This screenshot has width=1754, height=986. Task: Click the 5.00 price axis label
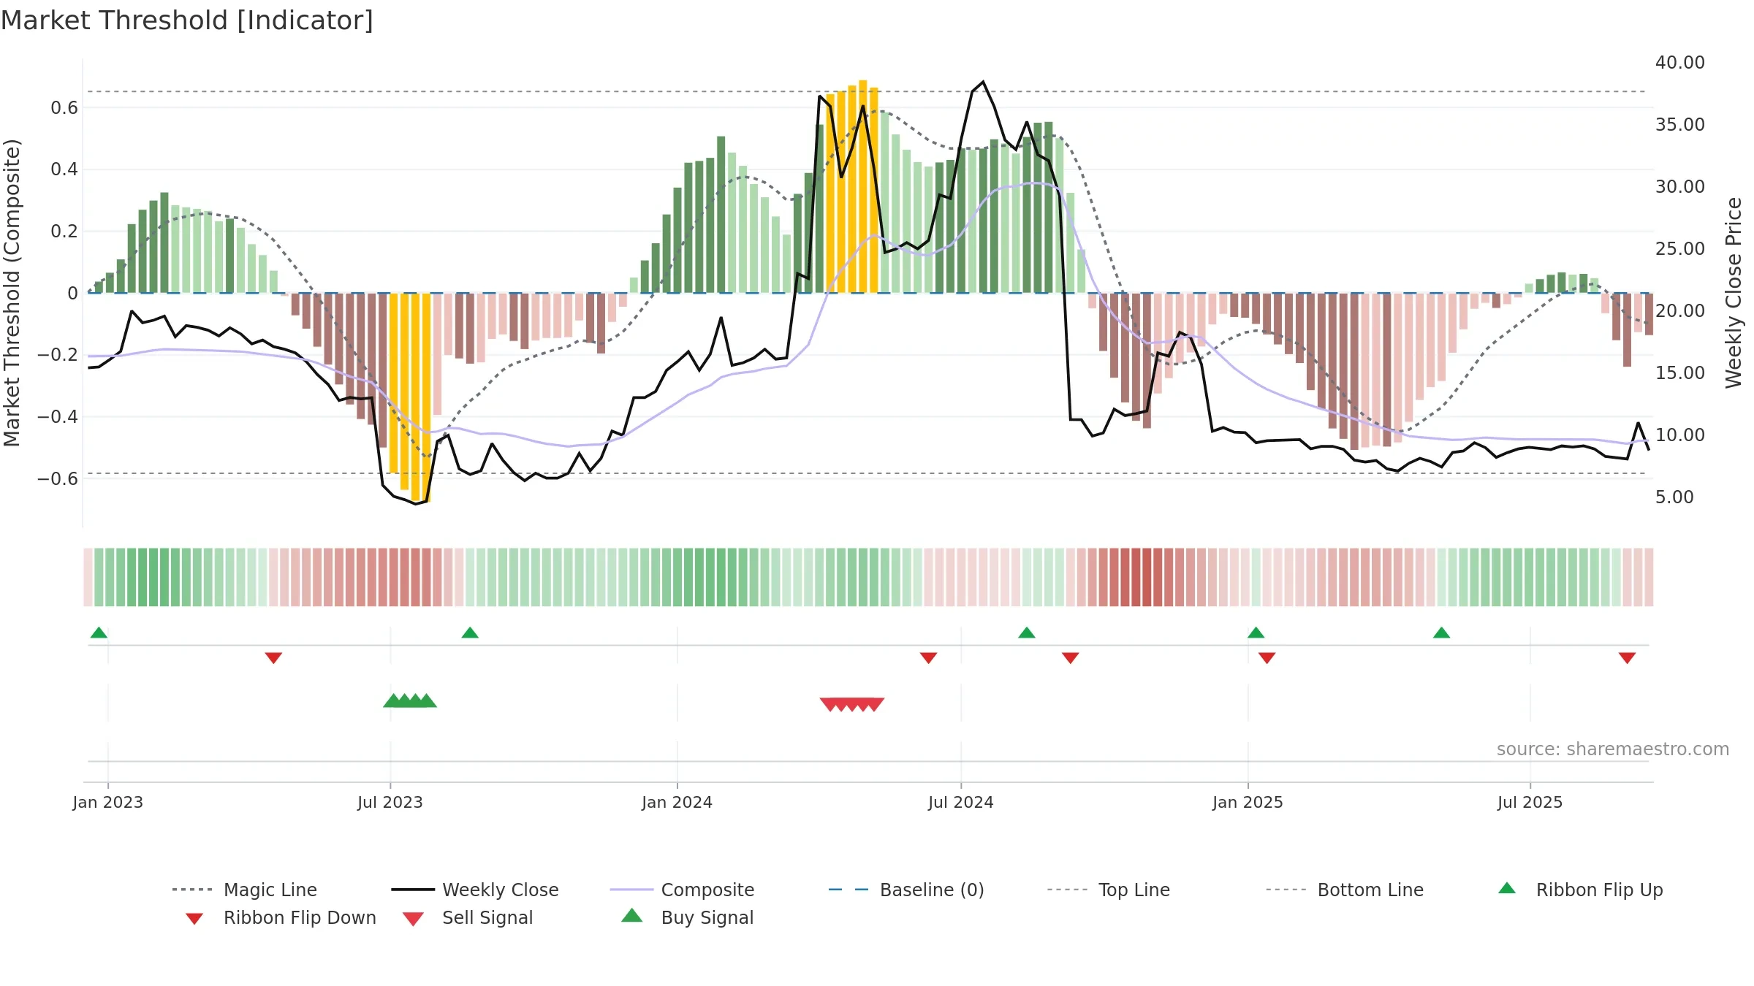coord(1674,497)
